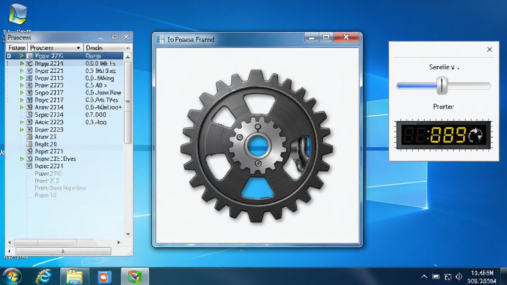Expand the process row numbered 2115
Screen dimensions: 507x285
pyautogui.click(x=22, y=78)
